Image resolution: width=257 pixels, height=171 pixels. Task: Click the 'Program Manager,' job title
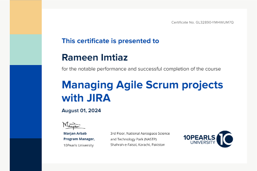(79, 139)
